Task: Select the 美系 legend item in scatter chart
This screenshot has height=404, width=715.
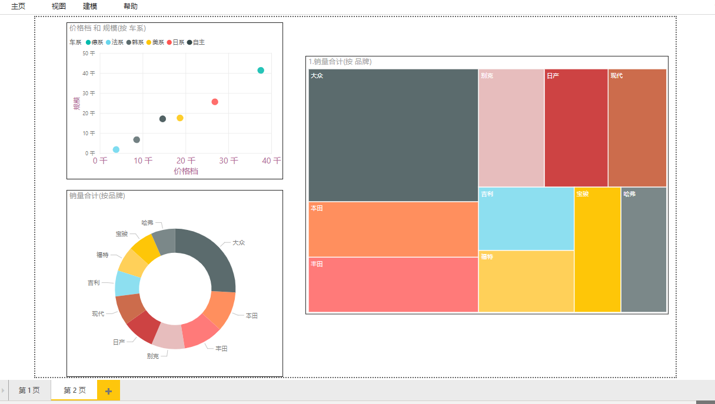Action: pos(155,42)
